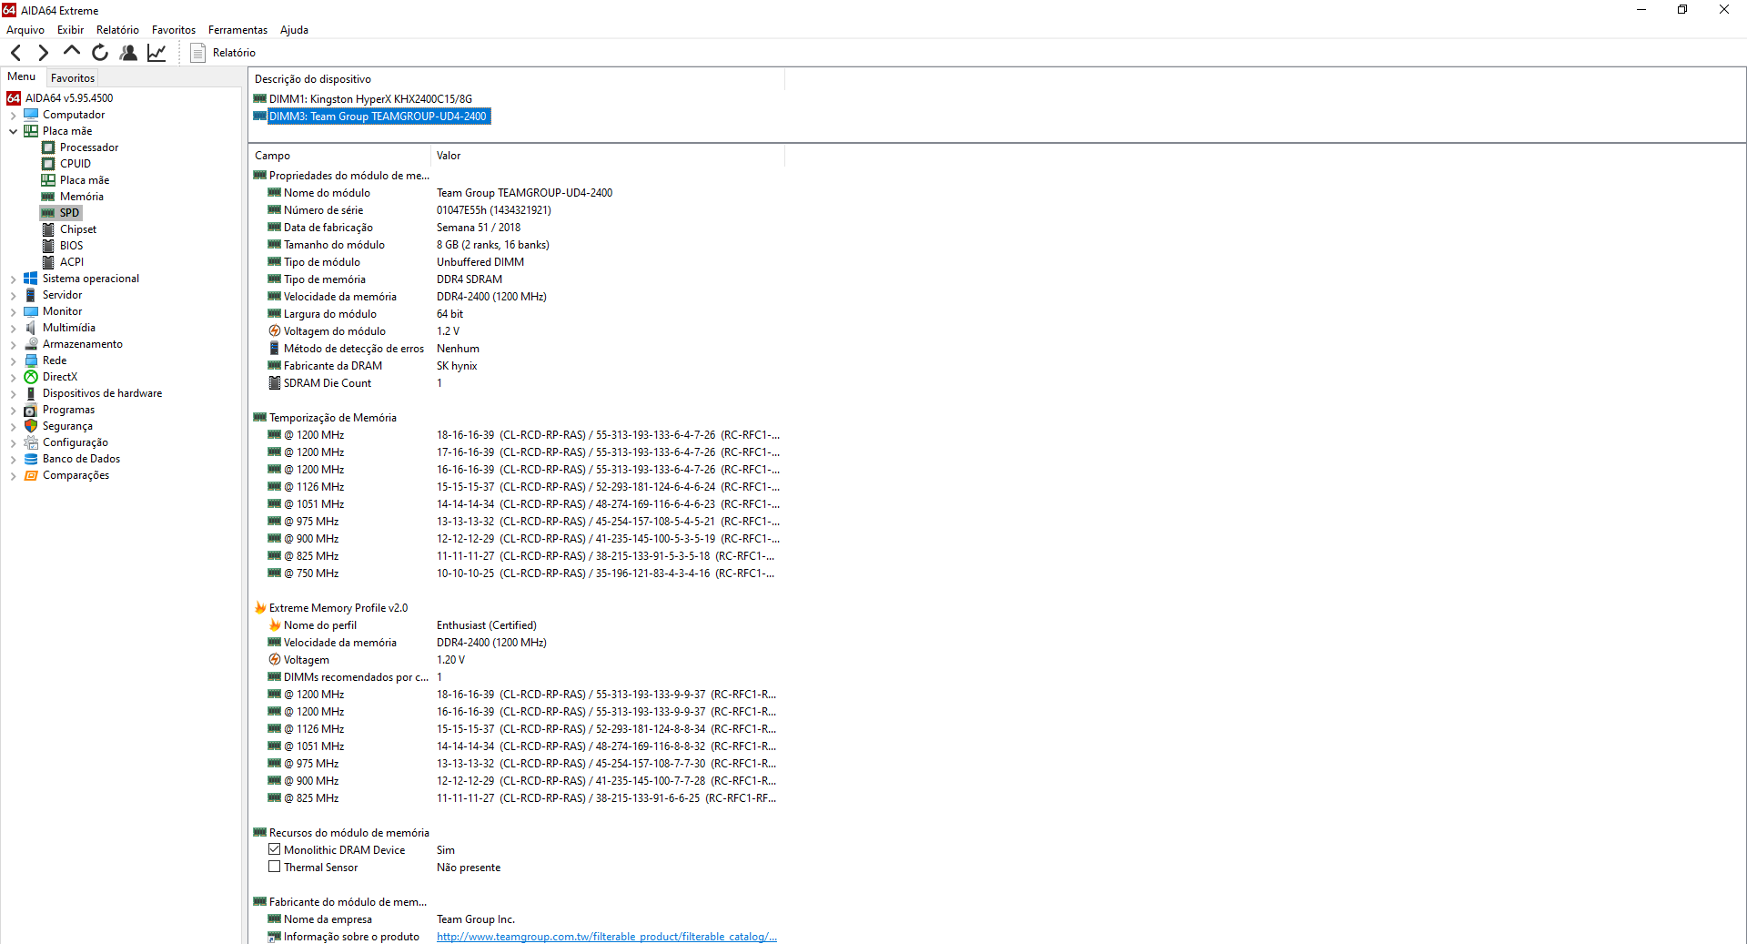Open the Relatório menu
1747x944 pixels.
(x=117, y=30)
